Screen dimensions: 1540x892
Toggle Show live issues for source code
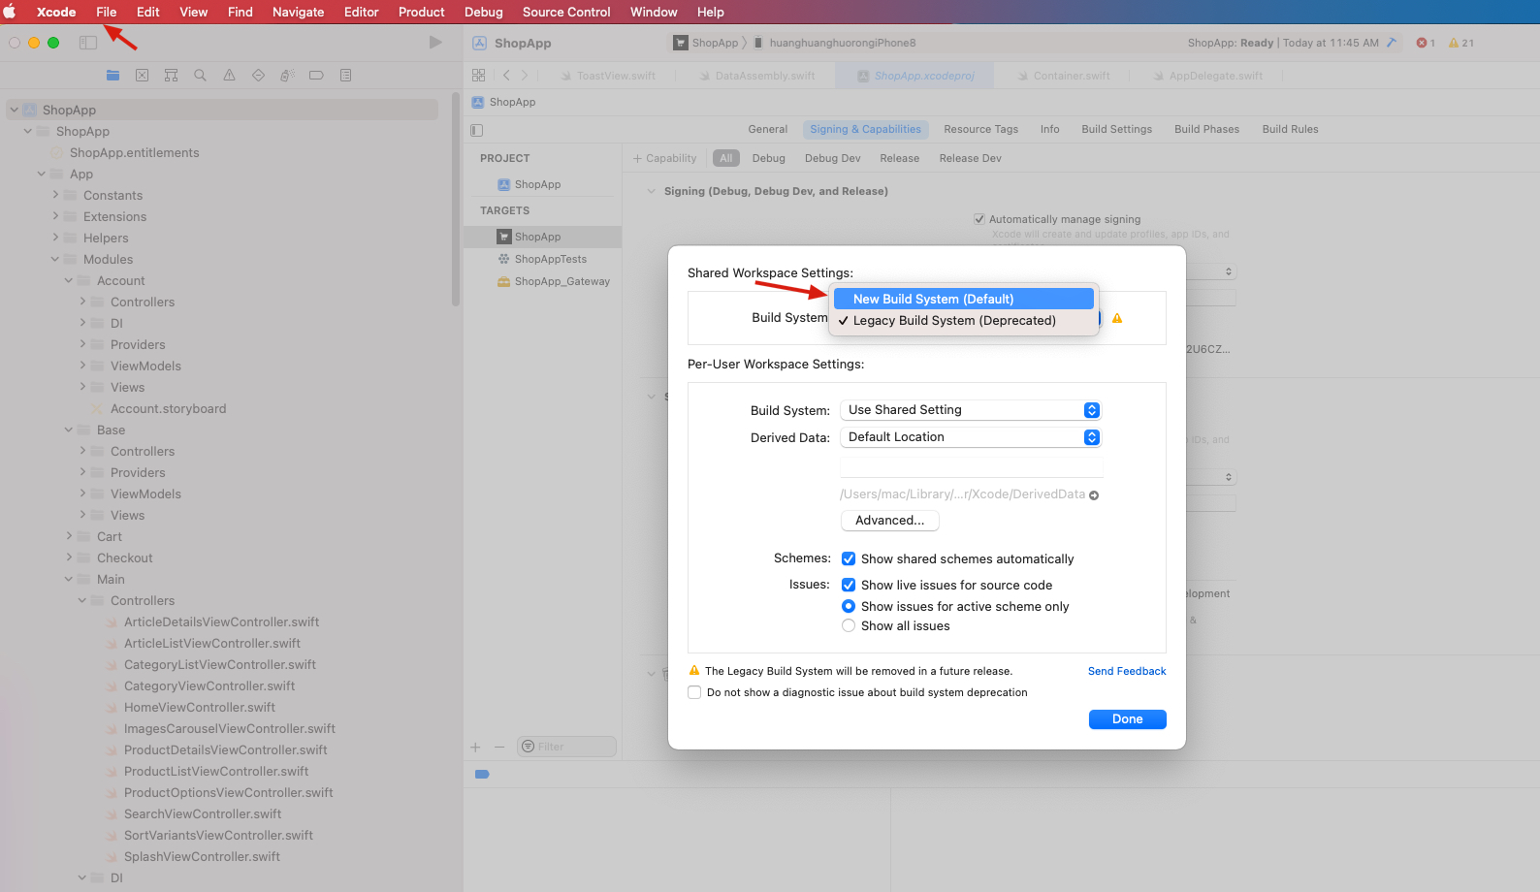pos(849,585)
